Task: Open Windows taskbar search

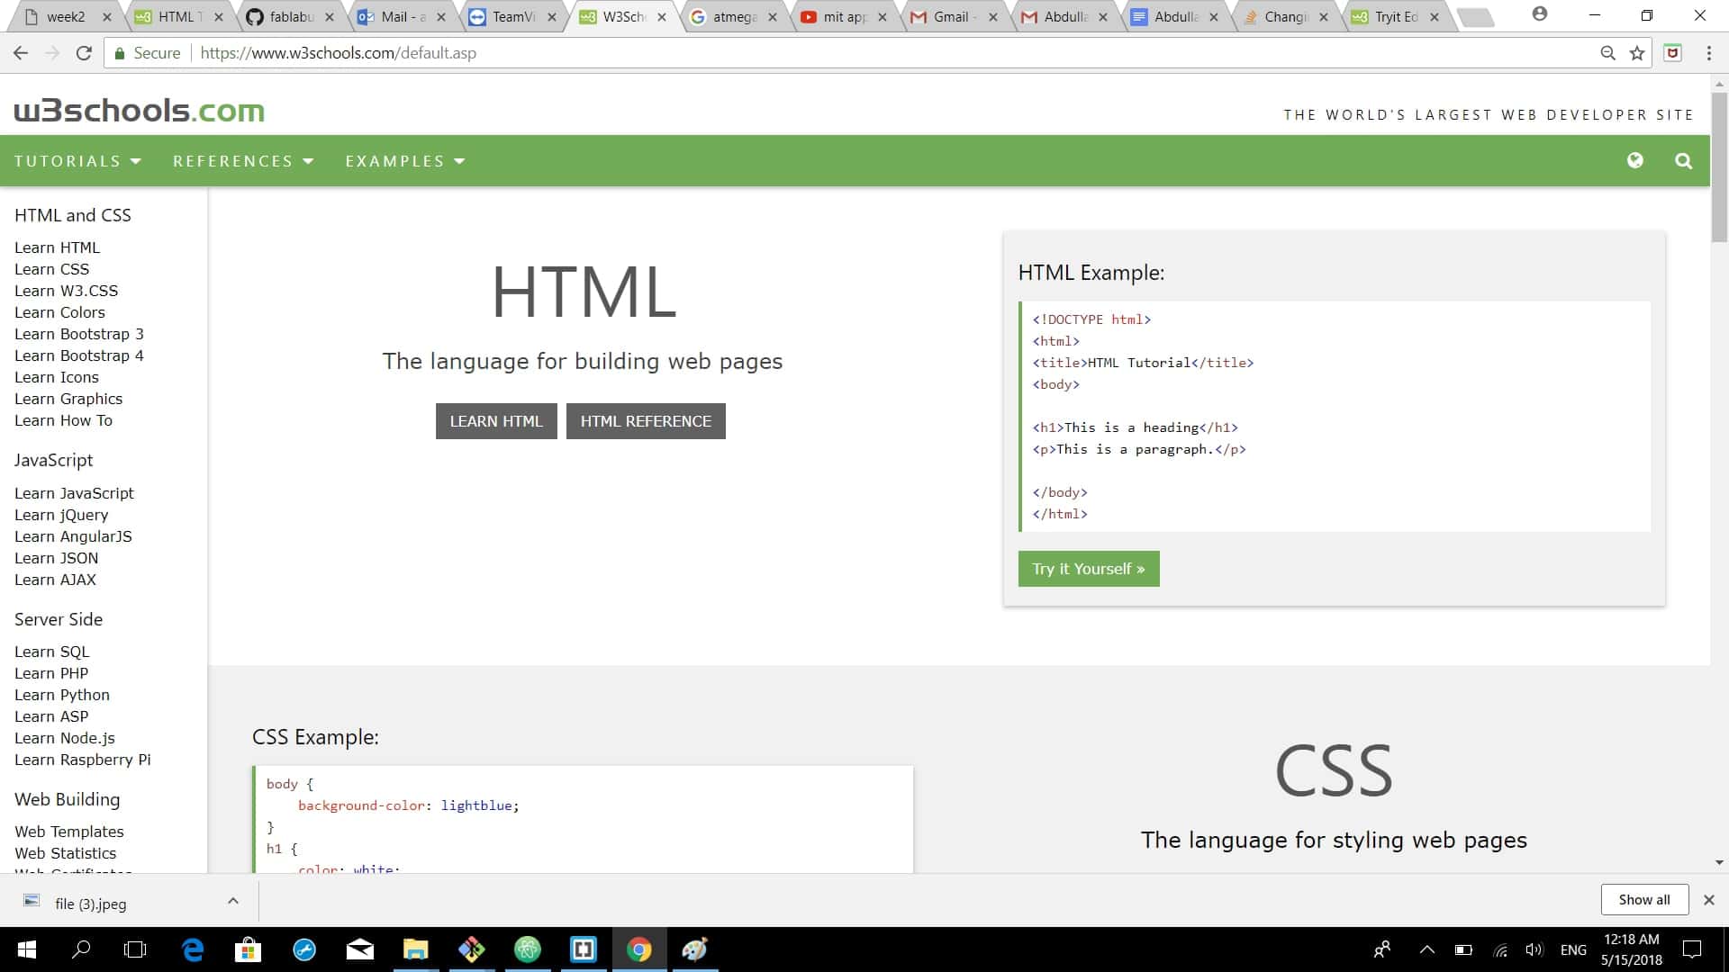Action: [81, 949]
